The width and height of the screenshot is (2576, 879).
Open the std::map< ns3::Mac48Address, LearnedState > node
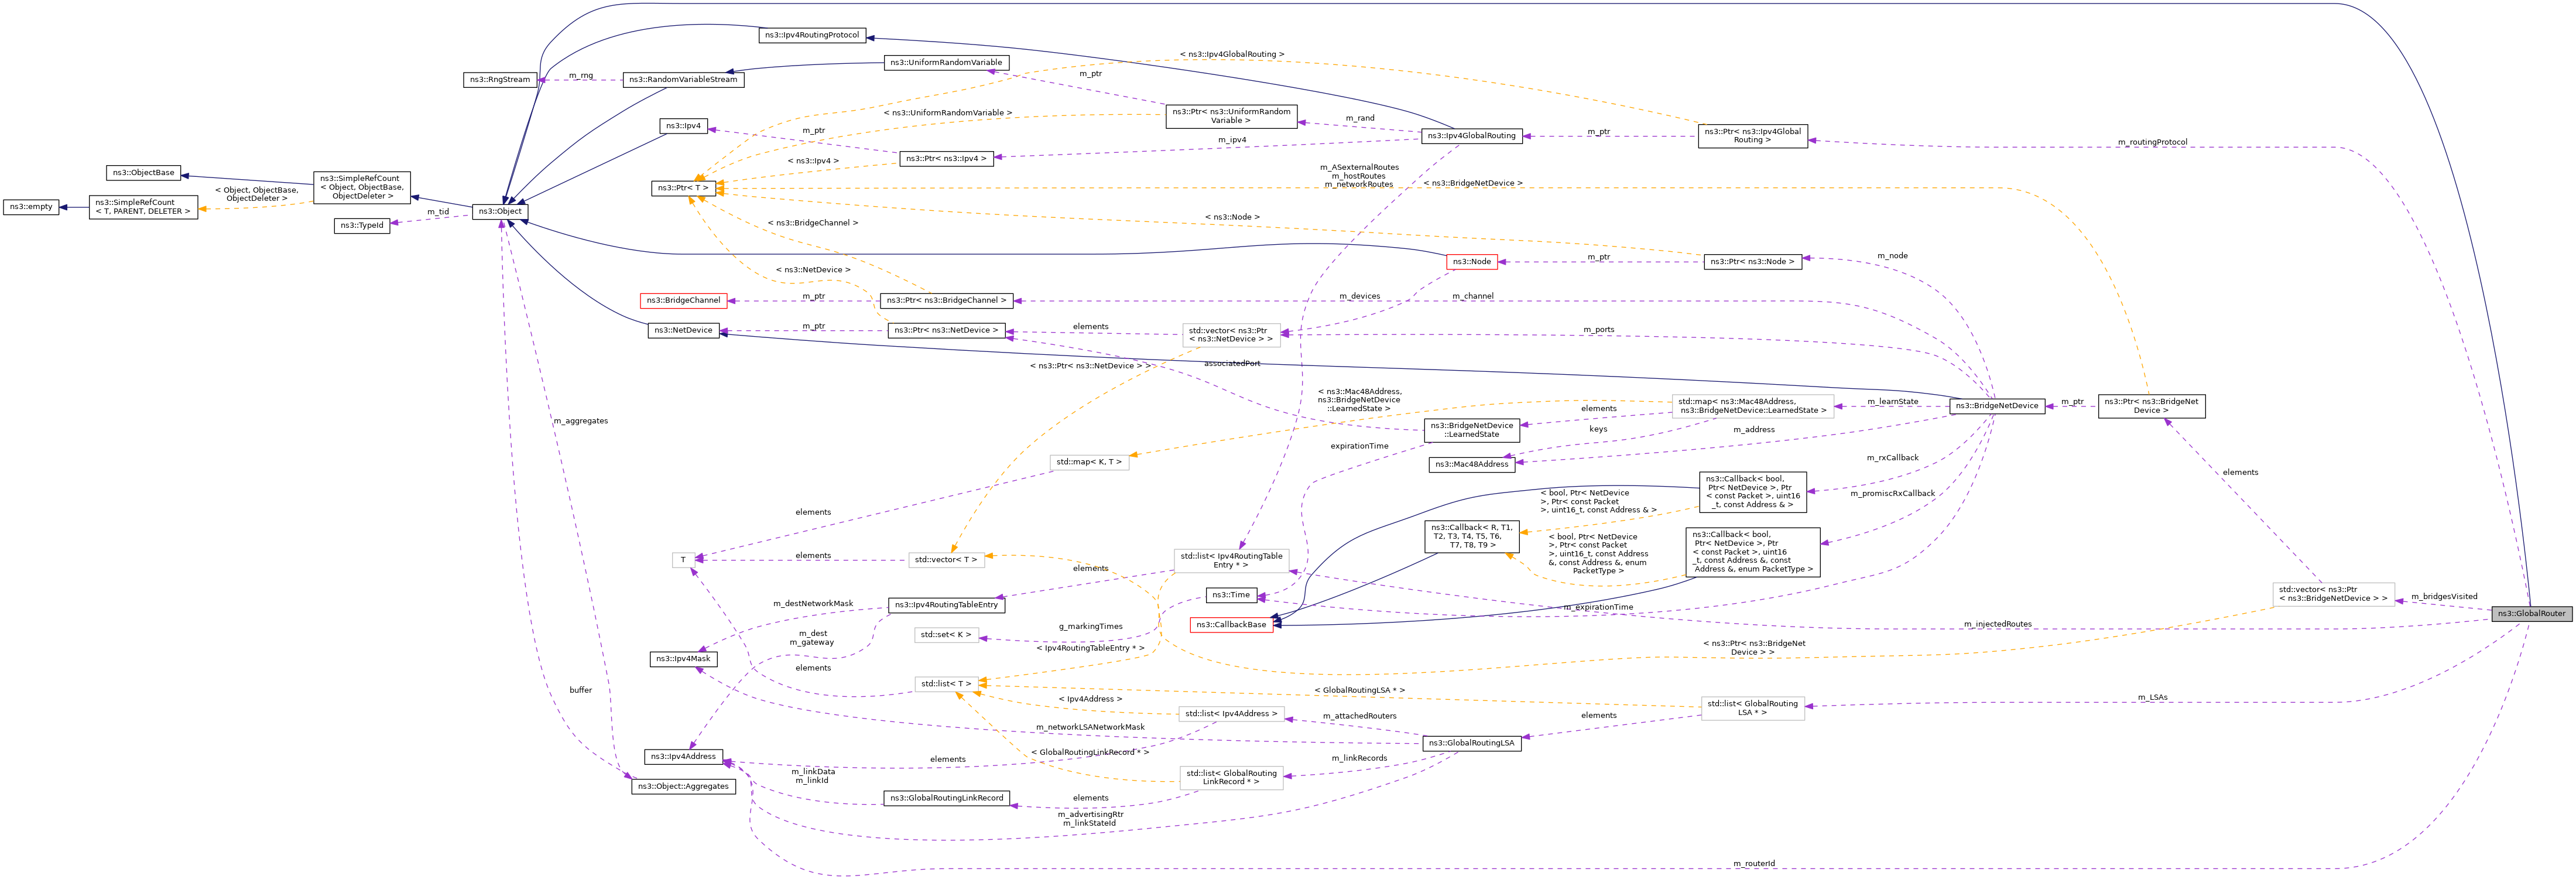click(1752, 406)
